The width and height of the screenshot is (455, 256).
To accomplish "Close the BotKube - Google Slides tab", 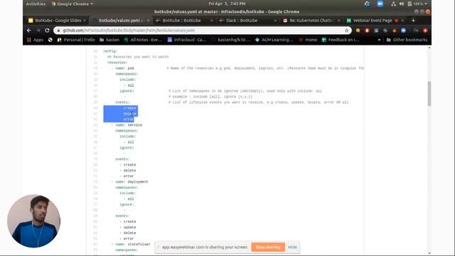I will 85,21.
